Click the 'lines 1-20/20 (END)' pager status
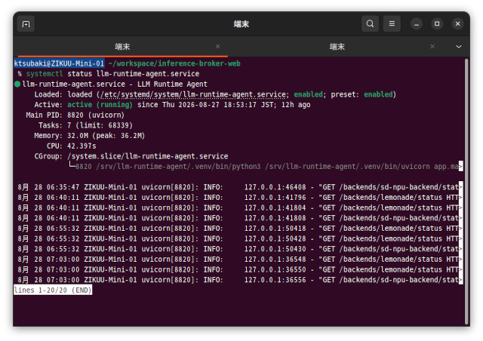 pyautogui.click(x=53, y=290)
